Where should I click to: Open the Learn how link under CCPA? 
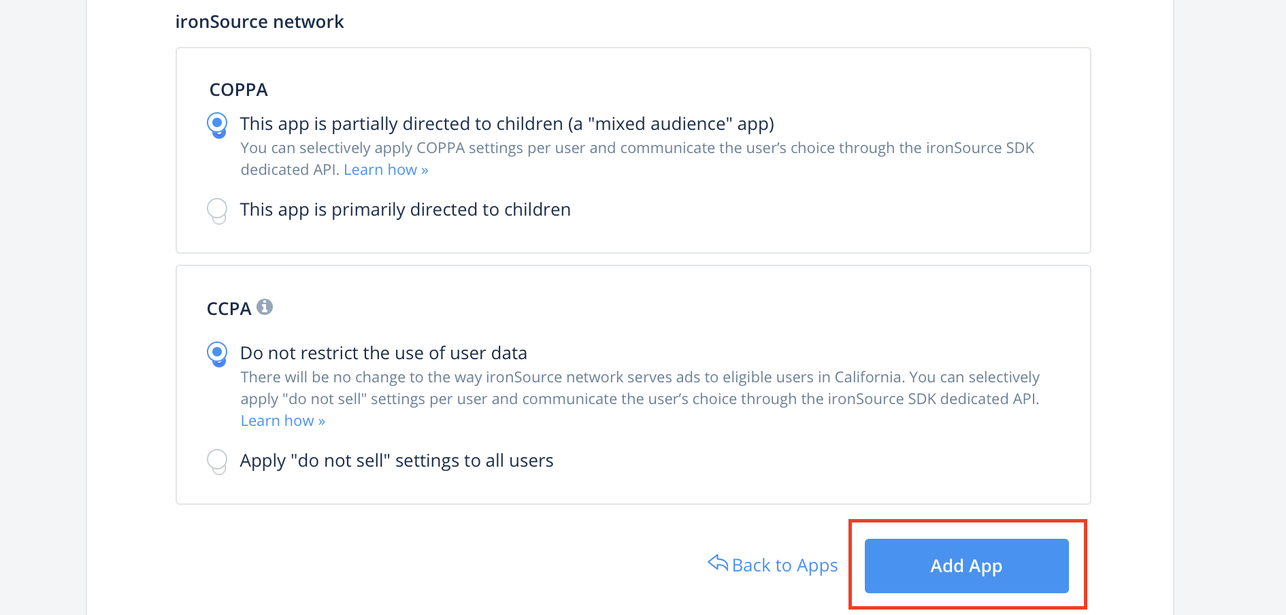coord(282,421)
